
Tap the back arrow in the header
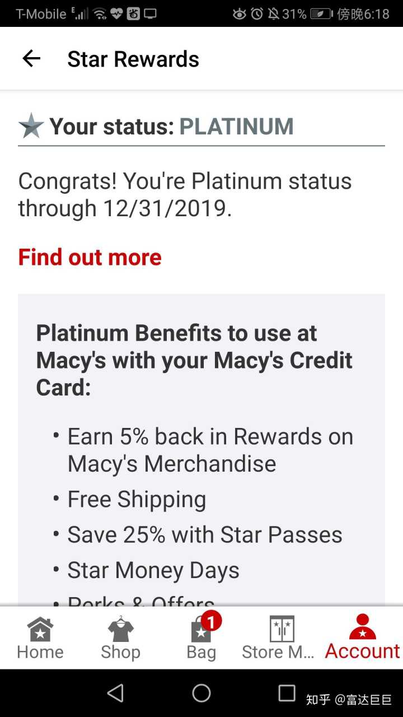click(x=31, y=59)
